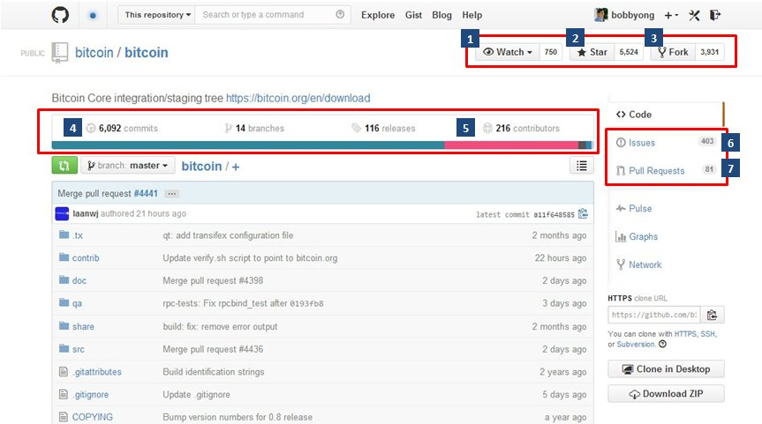The width and height of the screenshot is (762, 424).
Task: Select the HTTPS clone URL text field
Action: point(654,315)
